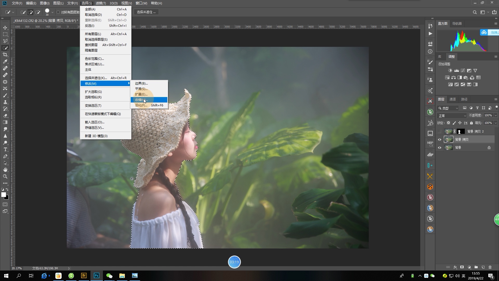The width and height of the screenshot is (499, 281).
Task: Enable 对所有图层取样 checkbox
Action: click(x=58, y=12)
